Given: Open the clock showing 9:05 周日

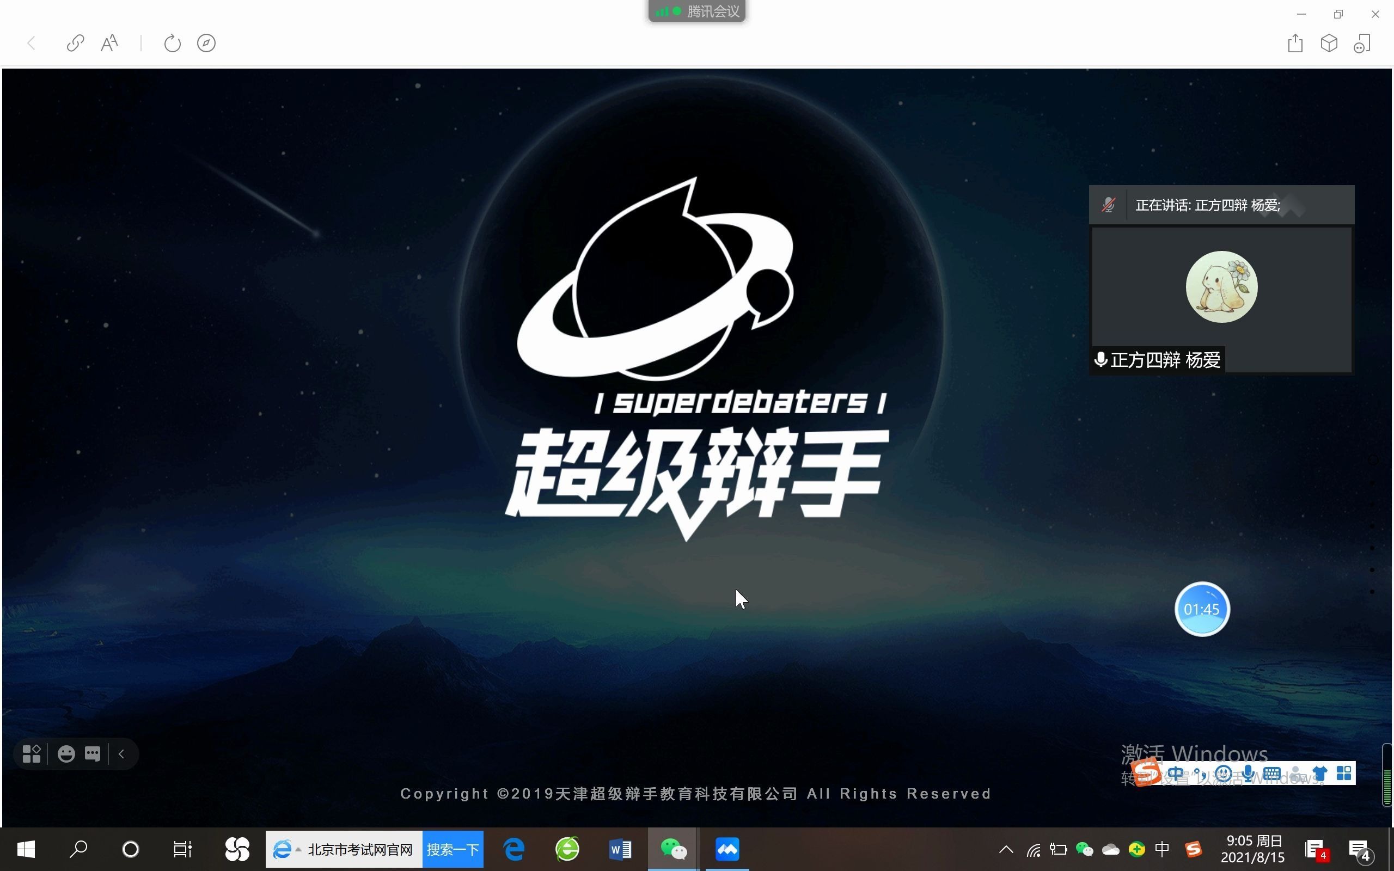Looking at the screenshot, I should pyautogui.click(x=1253, y=849).
